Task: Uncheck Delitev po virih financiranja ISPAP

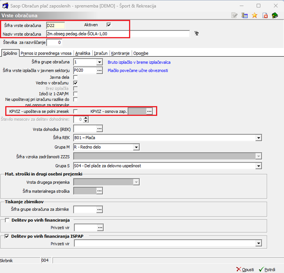Action: pos(7,236)
